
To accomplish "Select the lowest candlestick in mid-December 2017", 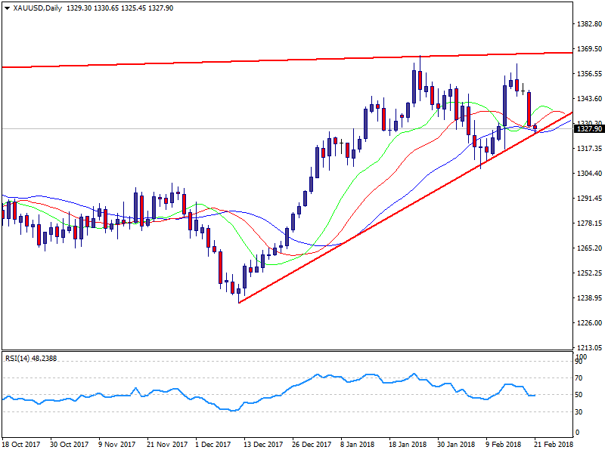I will click(237, 291).
